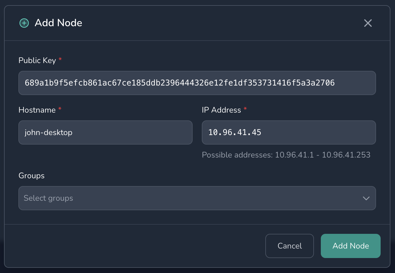
Task: Click the red asterisk beside Hostname
Action: [x=60, y=109]
